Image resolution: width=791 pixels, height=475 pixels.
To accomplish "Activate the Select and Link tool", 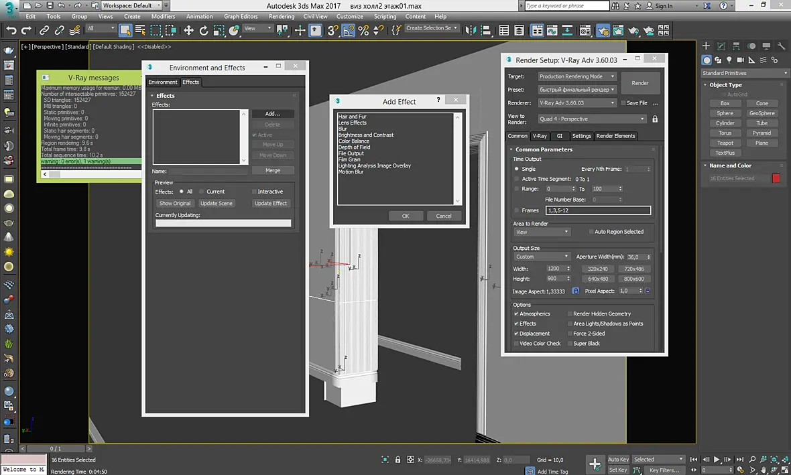I will [44, 30].
